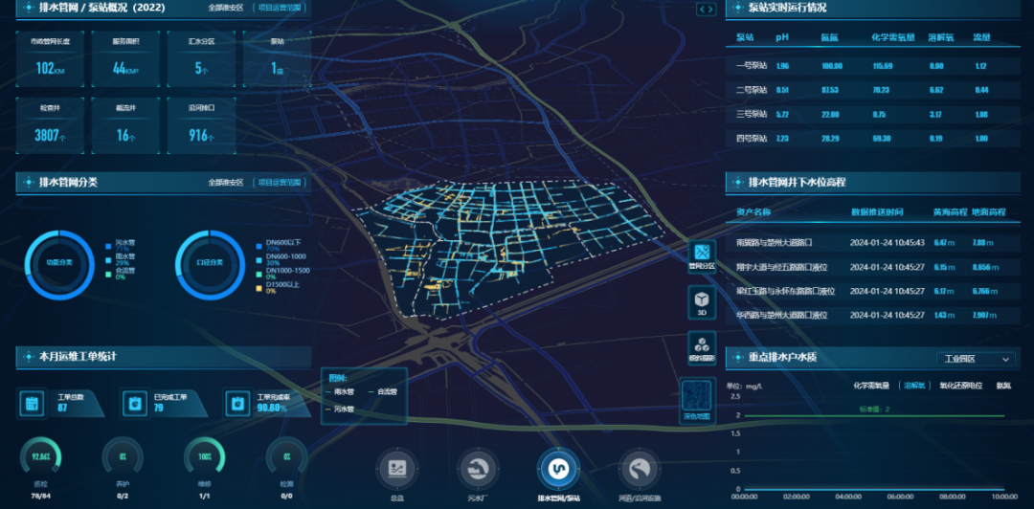Click the 排水管网/泵站 navigation icon
The image size is (1034, 509).
click(x=558, y=469)
